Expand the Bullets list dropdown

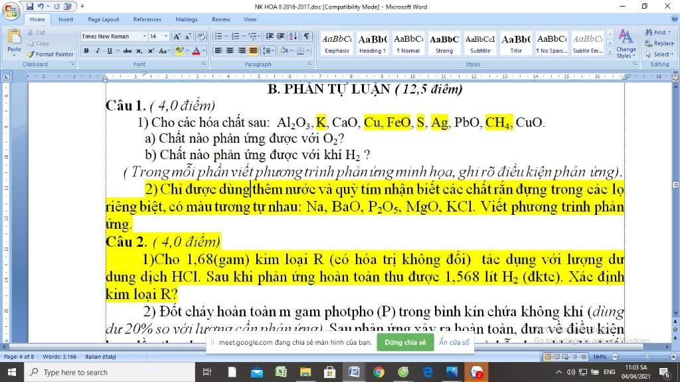(x=226, y=36)
